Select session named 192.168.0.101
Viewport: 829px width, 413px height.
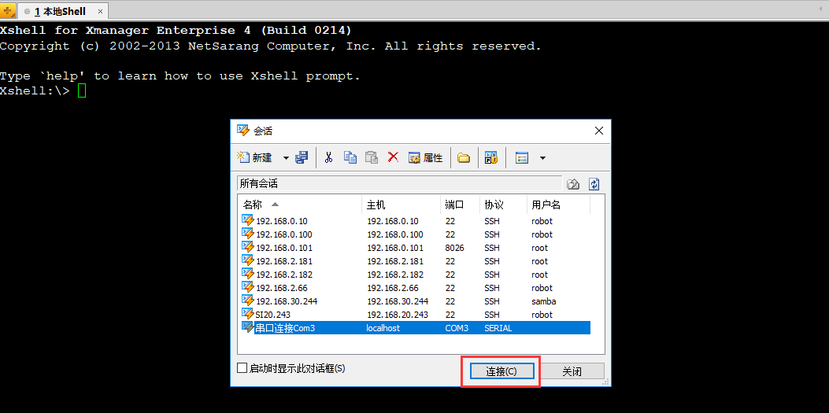[284, 249]
